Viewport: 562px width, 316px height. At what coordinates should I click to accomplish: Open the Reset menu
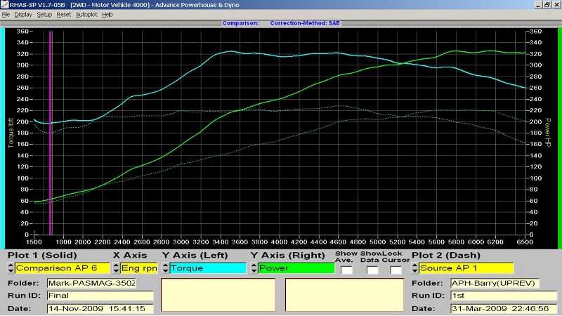(x=64, y=15)
